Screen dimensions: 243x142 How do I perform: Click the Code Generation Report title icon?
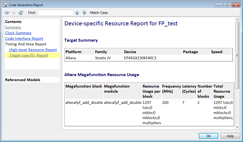(x=5, y=5)
